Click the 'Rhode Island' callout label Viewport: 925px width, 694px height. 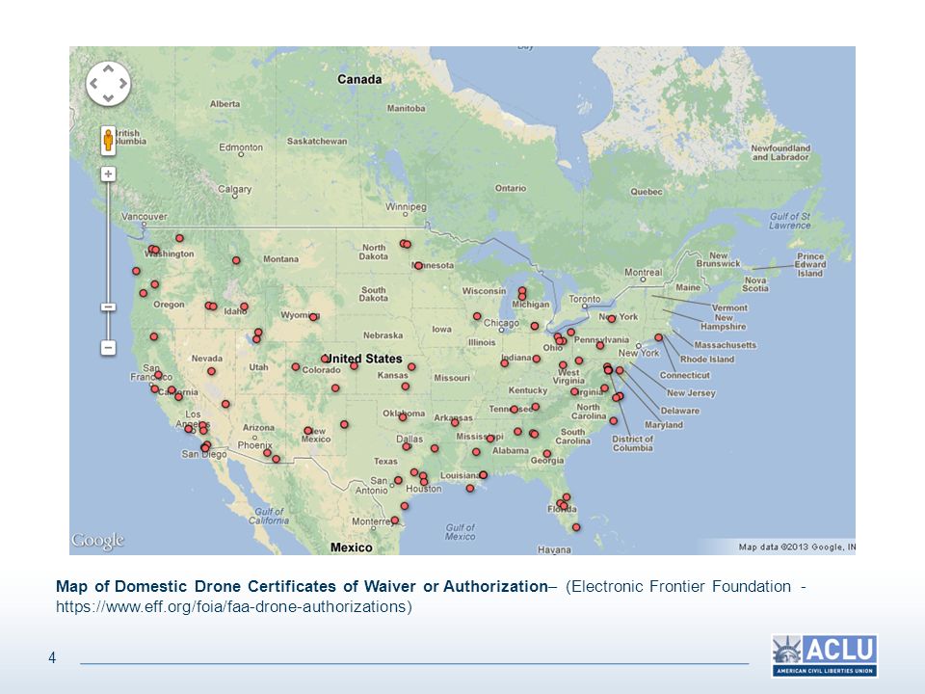coord(707,360)
